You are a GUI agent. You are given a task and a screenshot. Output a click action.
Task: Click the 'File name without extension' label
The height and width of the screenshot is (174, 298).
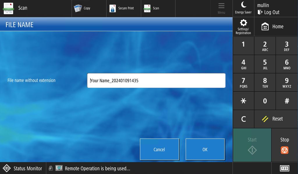[x=31, y=80]
